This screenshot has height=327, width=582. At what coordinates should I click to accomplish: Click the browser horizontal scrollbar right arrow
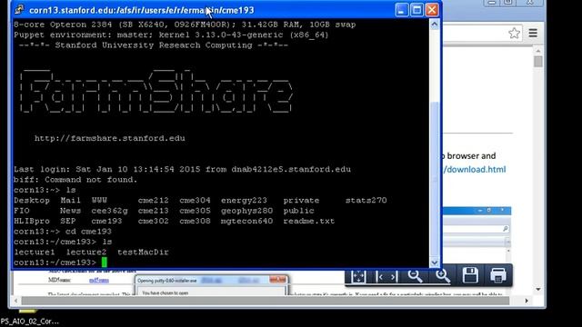(x=527, y=301)
